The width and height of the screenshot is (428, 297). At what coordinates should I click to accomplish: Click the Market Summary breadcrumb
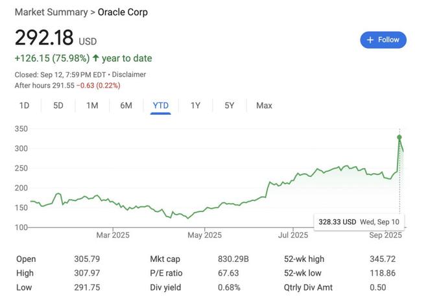coord(51,12)
